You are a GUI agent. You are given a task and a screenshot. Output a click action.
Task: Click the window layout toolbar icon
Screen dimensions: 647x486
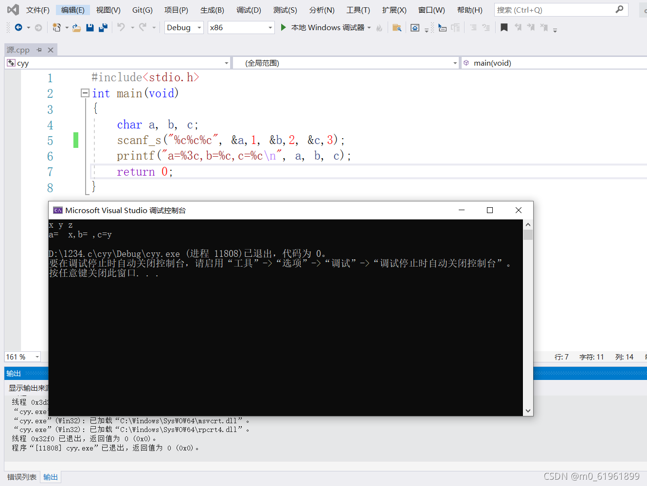pos(415,28)
